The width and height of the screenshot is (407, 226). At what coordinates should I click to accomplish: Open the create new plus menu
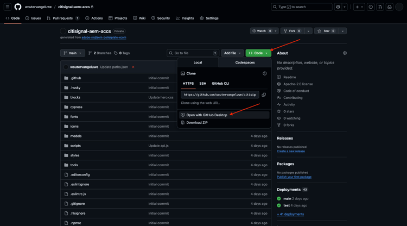coord(359,7)
